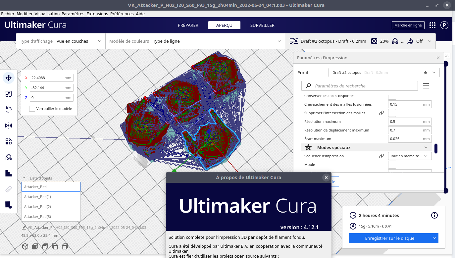Click the bottom layer slider handle

point(446,190)
